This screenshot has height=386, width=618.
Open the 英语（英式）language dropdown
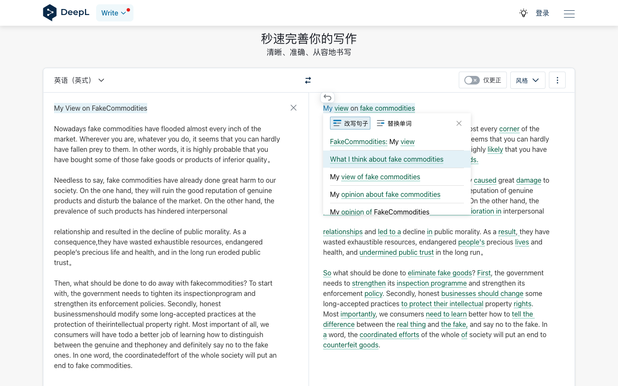click(79, 80)
